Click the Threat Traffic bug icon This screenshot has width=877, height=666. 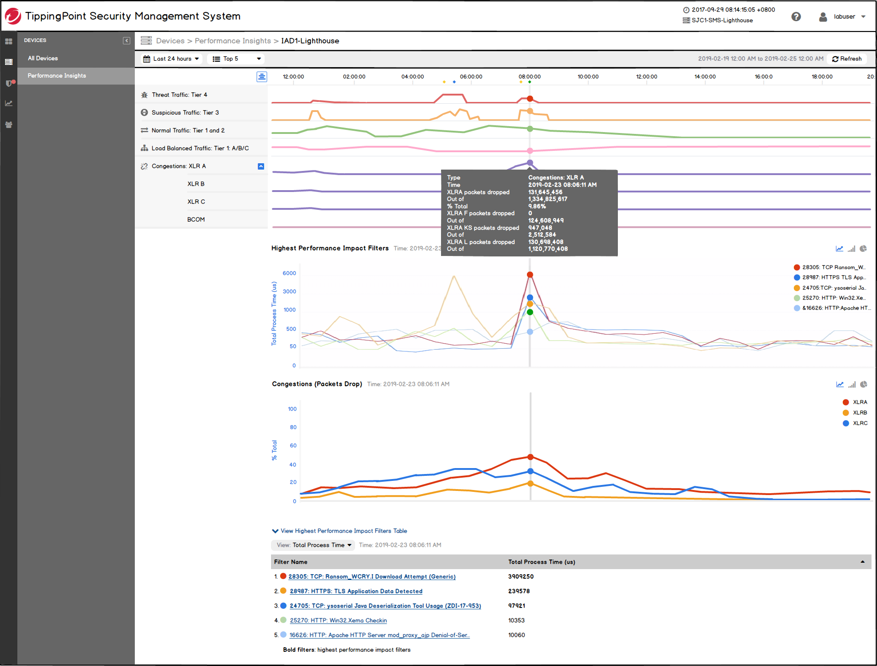point(144,95)
